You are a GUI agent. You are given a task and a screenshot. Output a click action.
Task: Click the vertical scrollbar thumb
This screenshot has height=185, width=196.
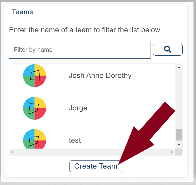point(179,135)
